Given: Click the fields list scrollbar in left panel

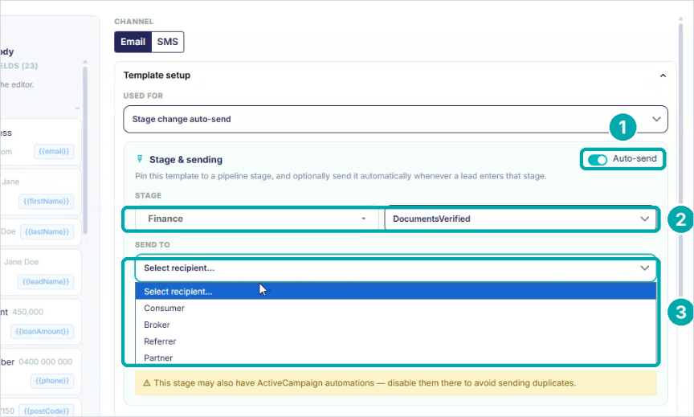Looking at the screenshot, I should click(x=85, y=150).
